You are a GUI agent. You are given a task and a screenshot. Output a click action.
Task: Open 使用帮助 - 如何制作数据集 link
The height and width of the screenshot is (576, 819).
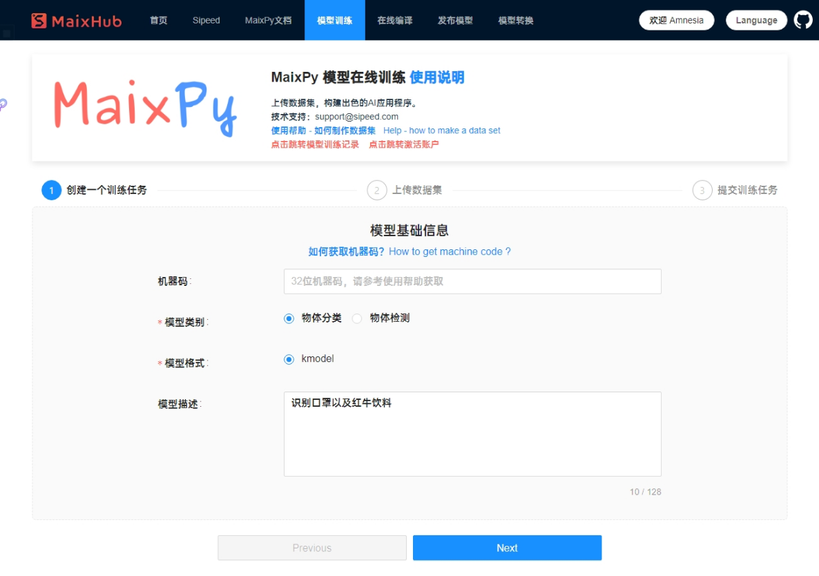(322, 131)
